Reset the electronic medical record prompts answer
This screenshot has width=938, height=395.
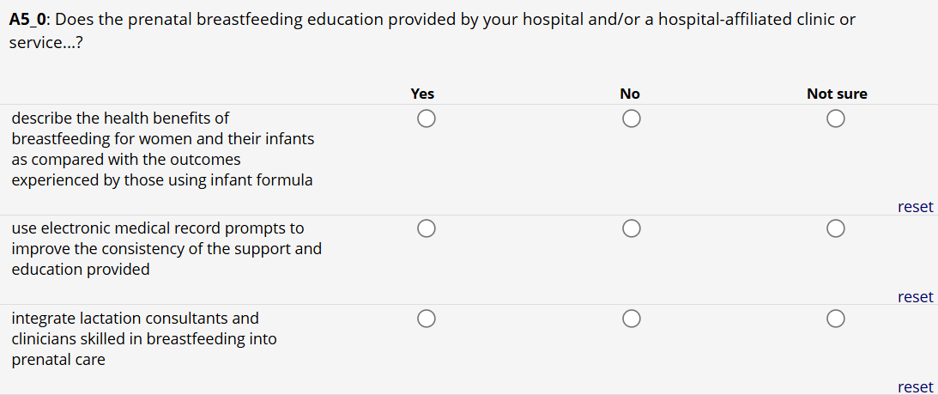coord(915,297)
